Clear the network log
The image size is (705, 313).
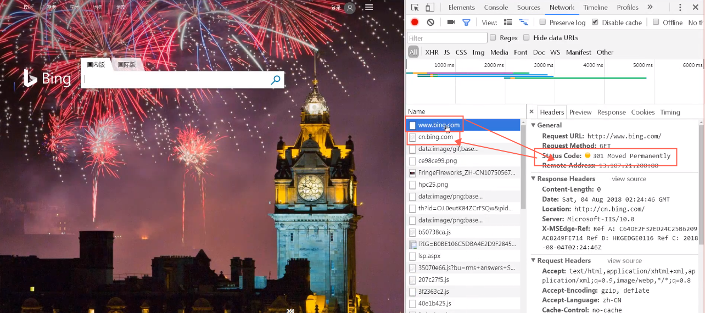[x=430, y=22]
